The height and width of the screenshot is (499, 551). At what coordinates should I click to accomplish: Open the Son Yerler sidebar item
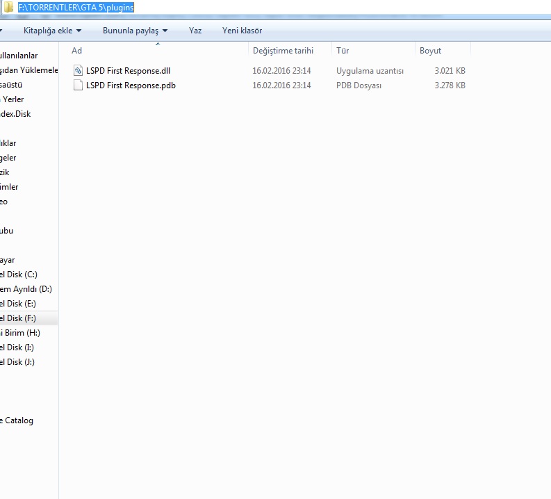(x=12, y=99)
